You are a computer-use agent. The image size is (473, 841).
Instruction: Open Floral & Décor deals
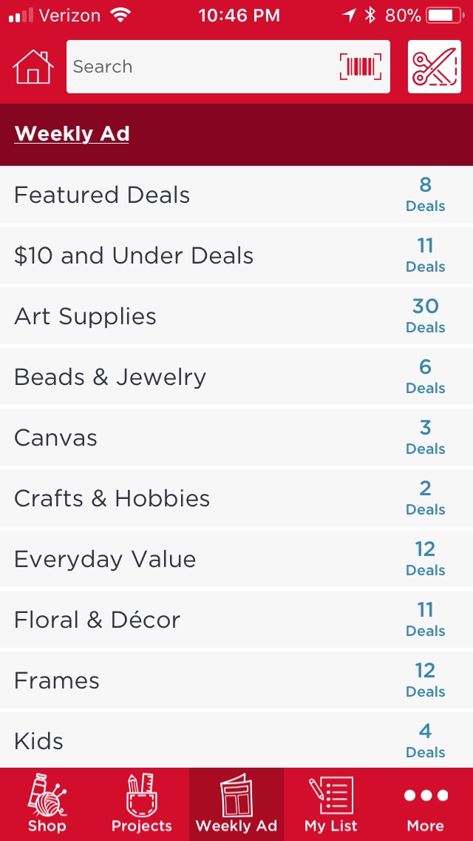(97, 620)
